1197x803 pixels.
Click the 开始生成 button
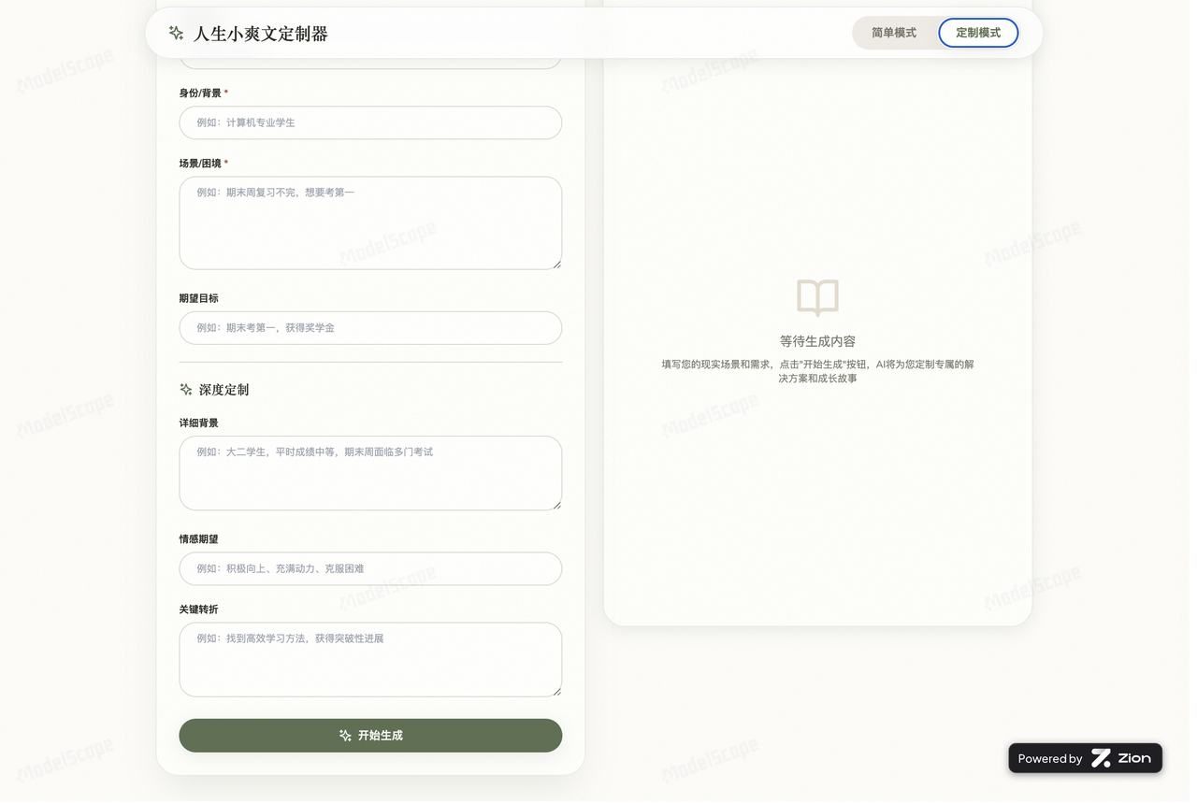point(370,736)
